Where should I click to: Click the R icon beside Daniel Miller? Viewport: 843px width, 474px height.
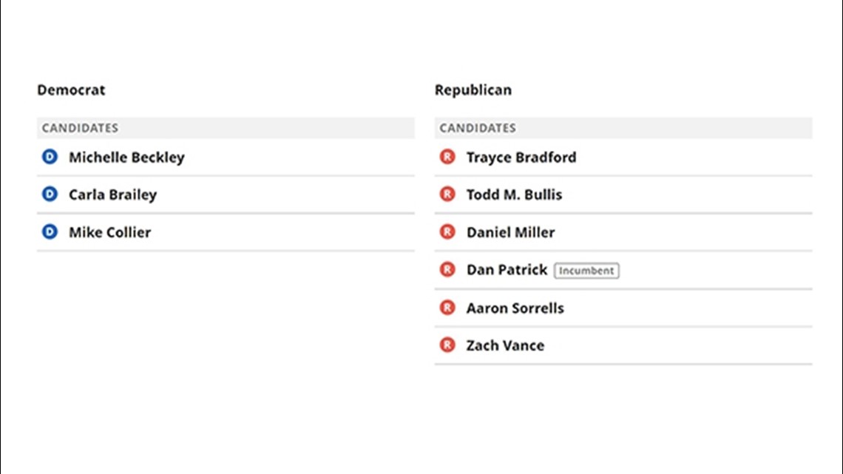pos(447,231)
